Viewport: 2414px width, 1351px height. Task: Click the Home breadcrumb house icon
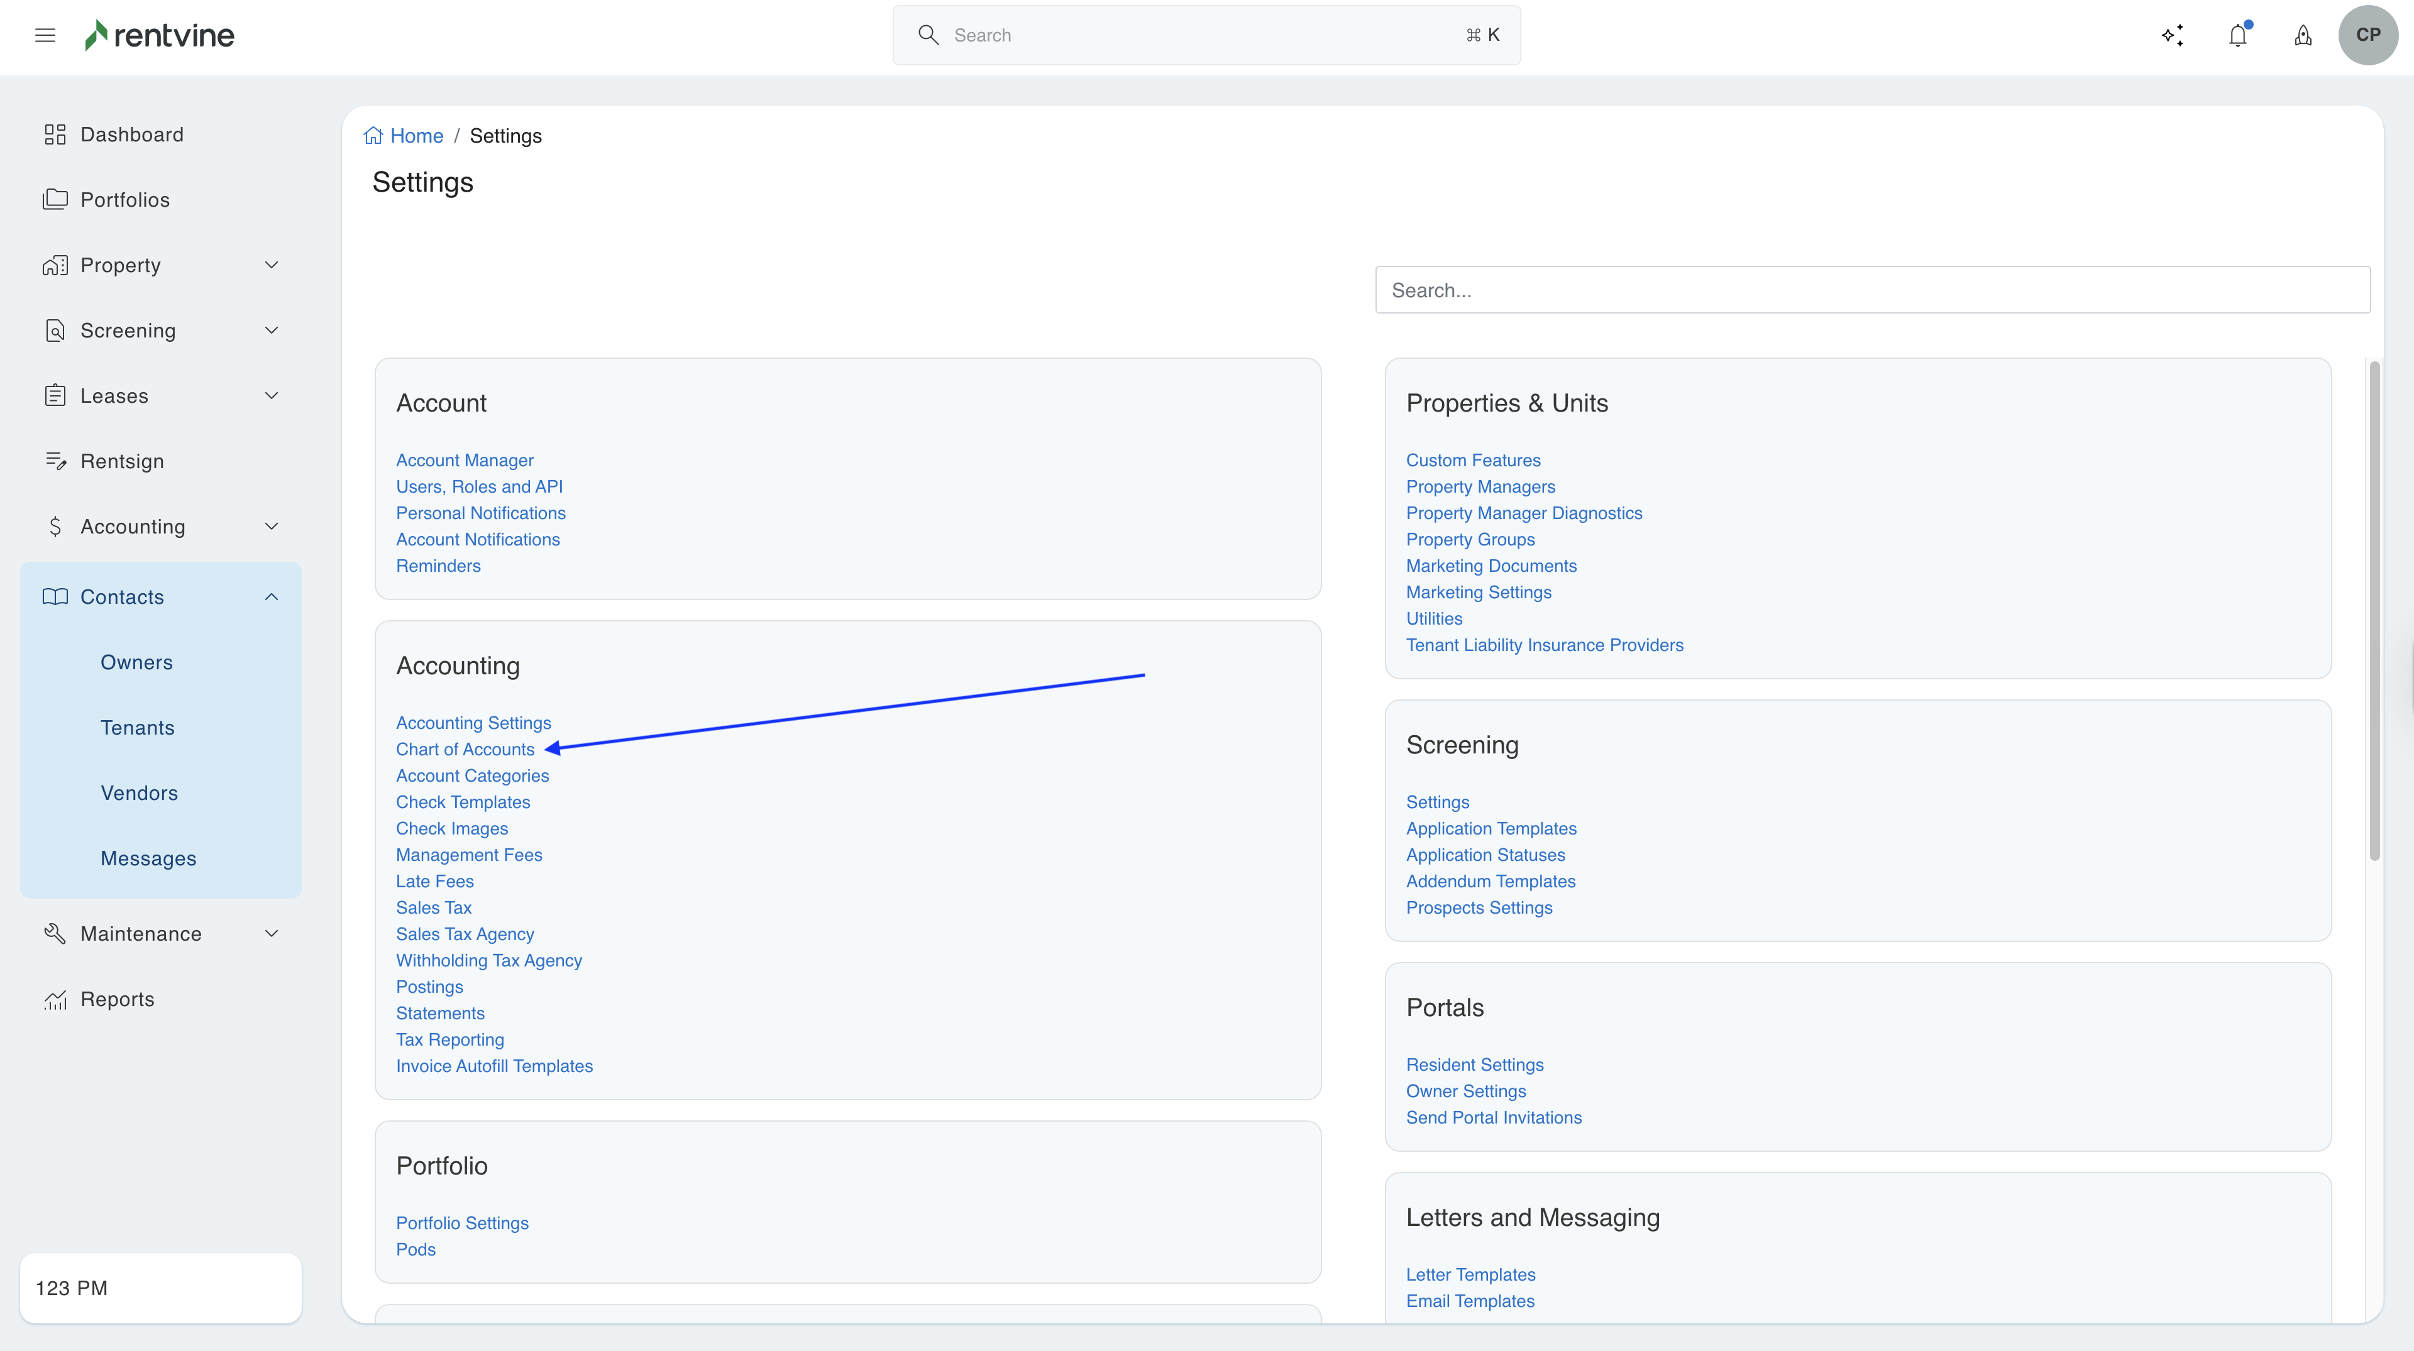click(x=373, y=136)
